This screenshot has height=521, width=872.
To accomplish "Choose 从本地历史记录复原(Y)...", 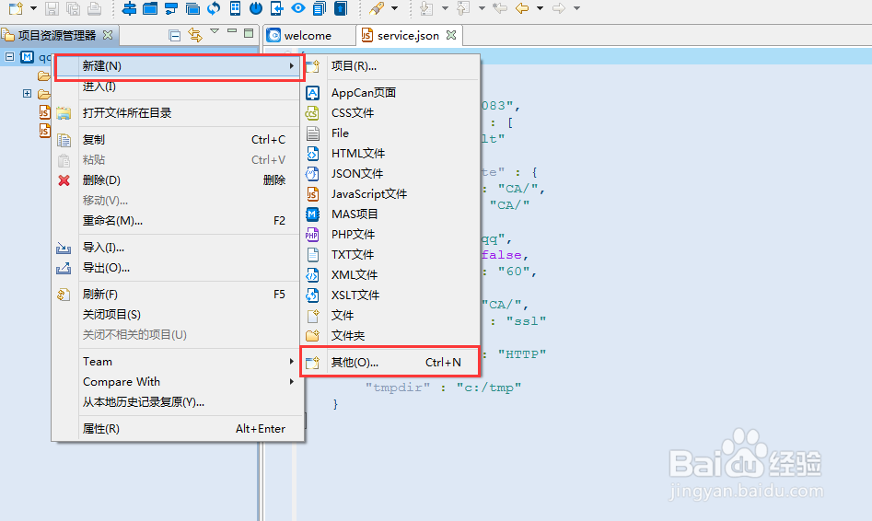I will tap(178, 402).
